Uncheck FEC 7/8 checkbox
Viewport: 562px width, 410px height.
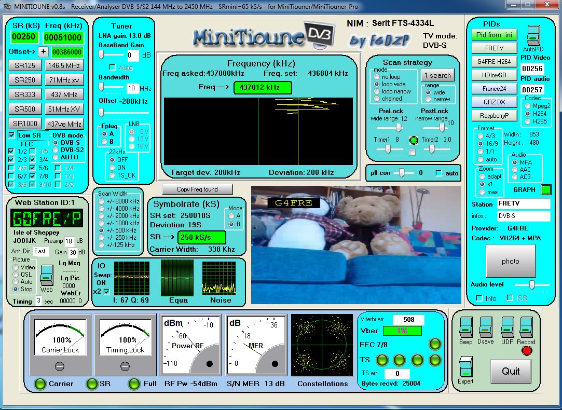[x=33, y=176]
